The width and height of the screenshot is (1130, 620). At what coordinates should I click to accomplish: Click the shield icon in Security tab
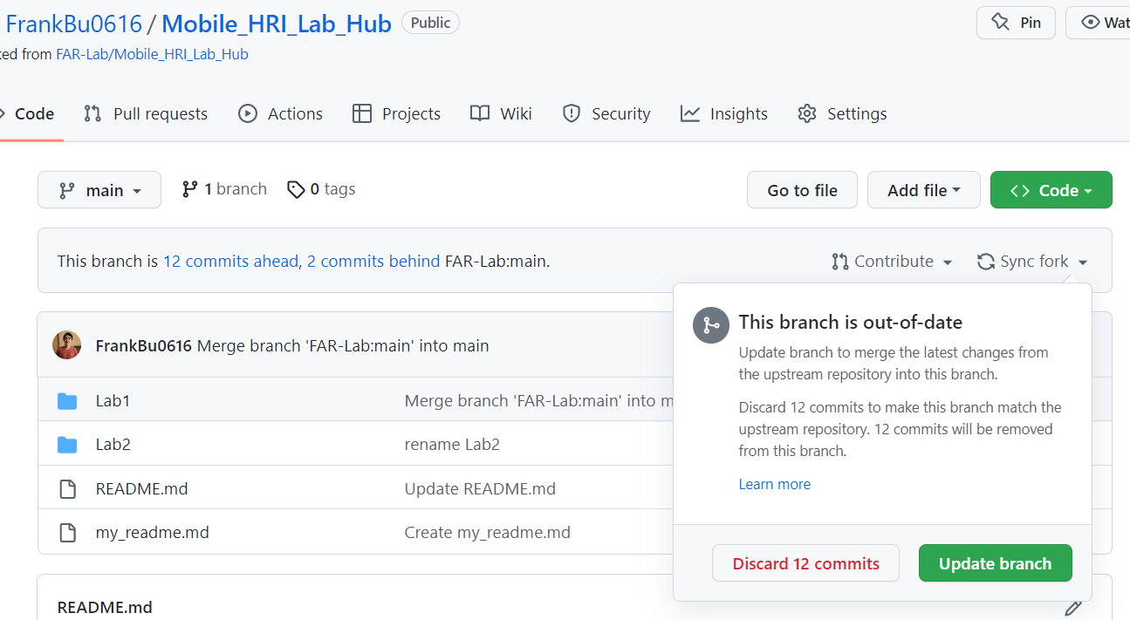pos(572,113)
